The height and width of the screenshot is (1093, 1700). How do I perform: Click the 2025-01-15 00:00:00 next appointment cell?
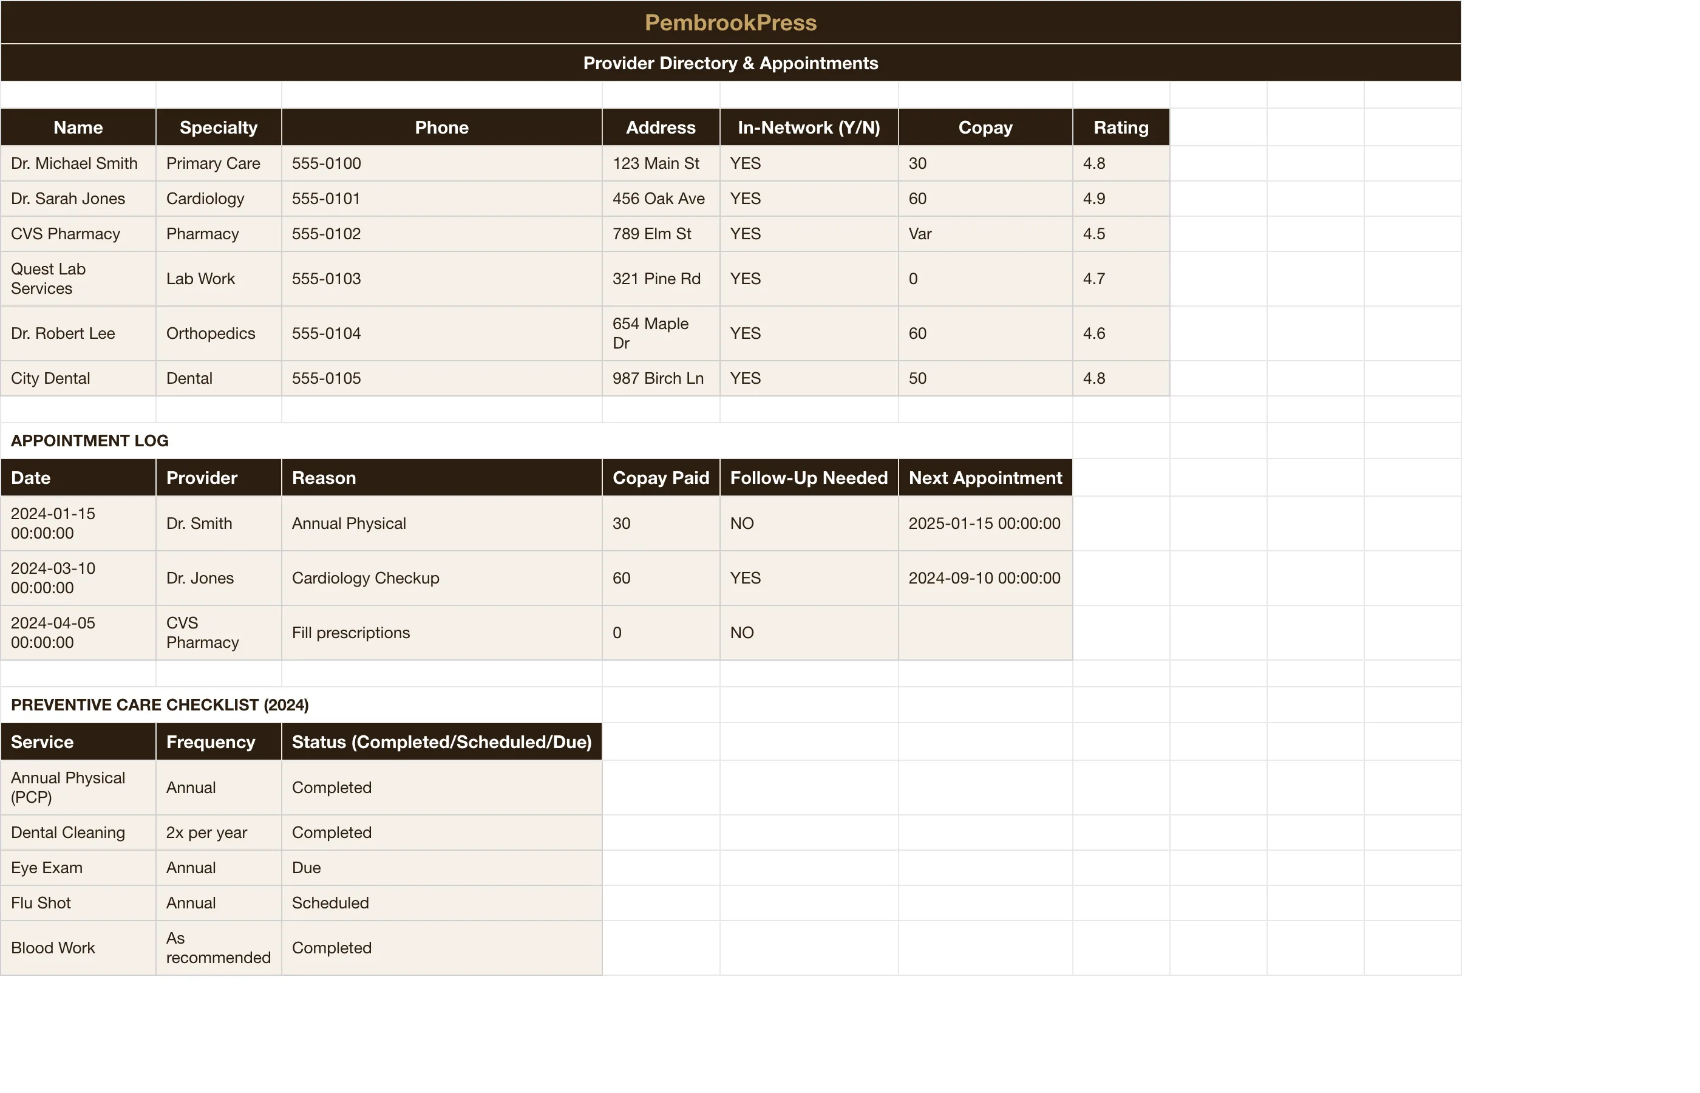point(985,523)
